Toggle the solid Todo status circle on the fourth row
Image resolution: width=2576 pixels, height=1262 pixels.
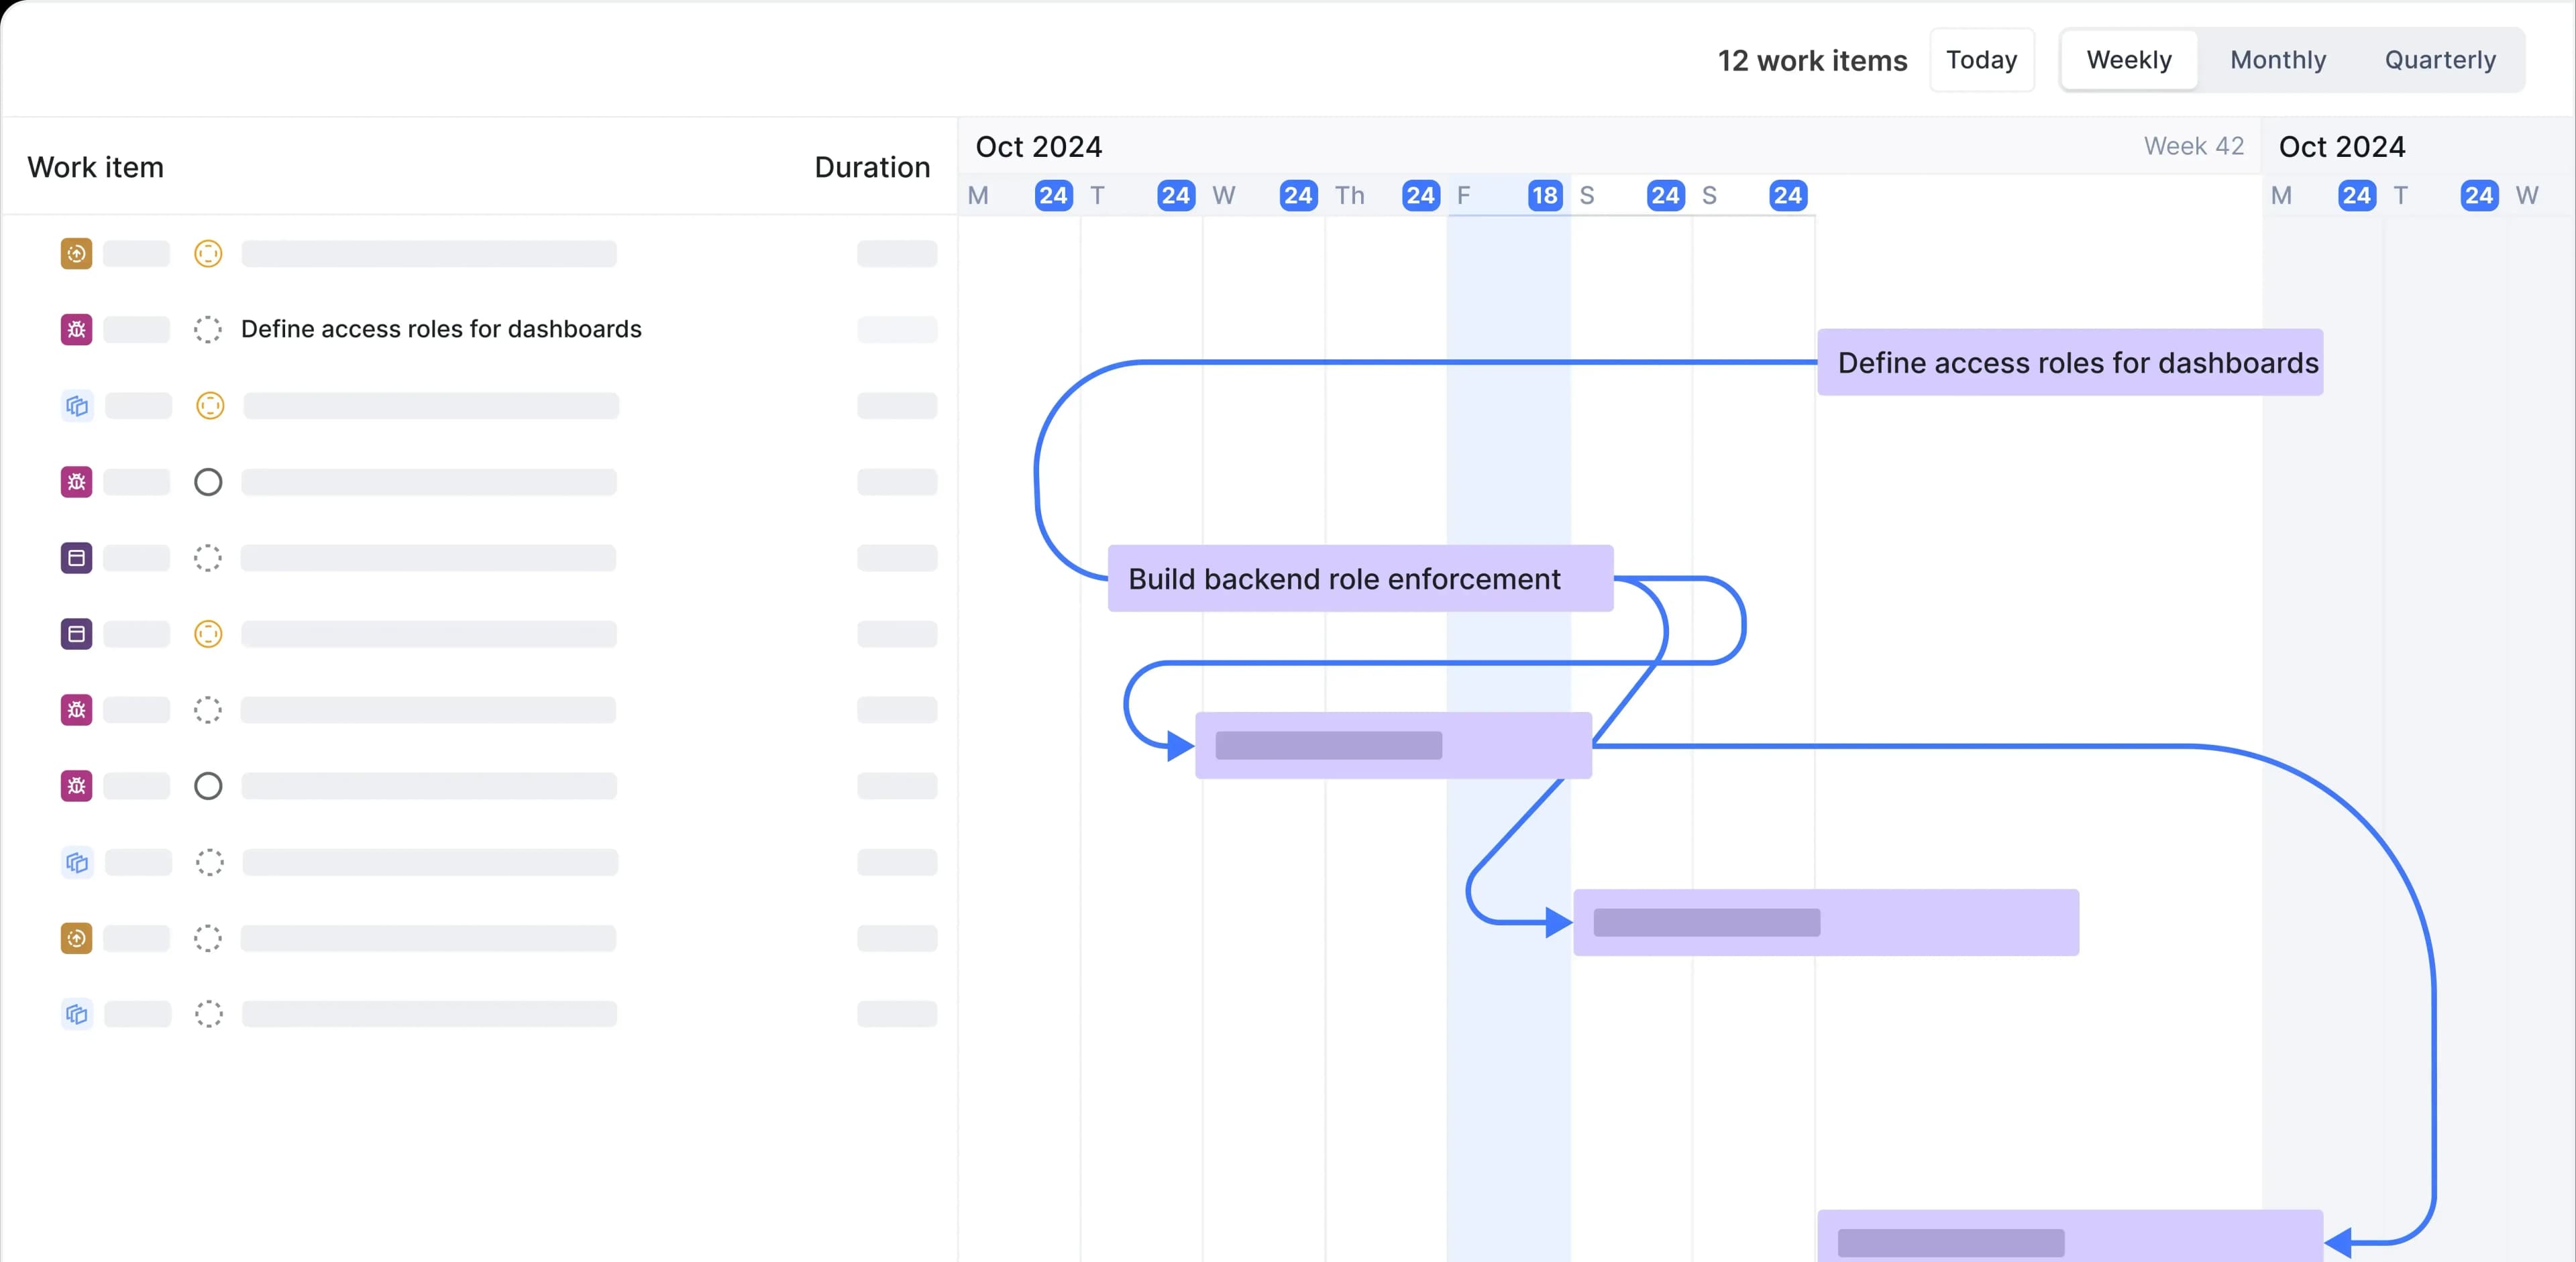tap(209, 481)
